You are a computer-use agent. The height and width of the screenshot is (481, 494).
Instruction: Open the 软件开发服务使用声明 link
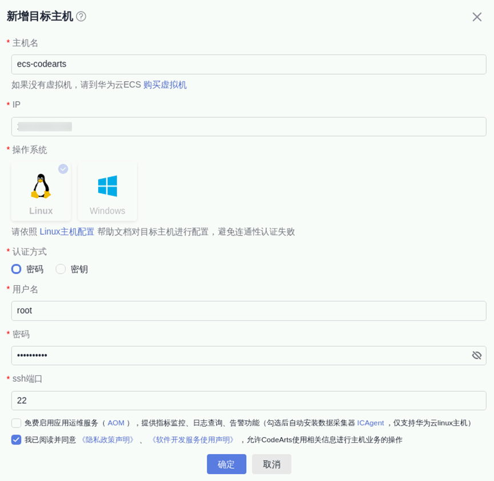click(x=192, y=440)
